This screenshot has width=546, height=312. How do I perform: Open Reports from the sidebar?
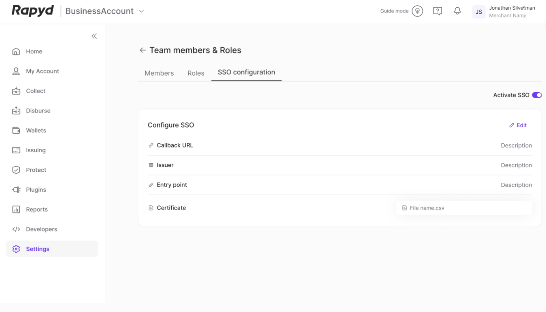pyautogui.click(x=36, y=209)
